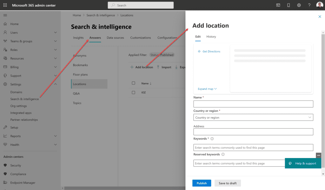Click the Get Directions diamond icon
Image resolution: width=325 pixels, height=190 pixels.
(x=199, y=52)
